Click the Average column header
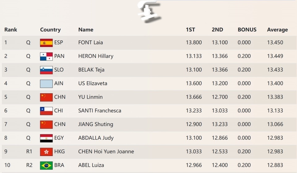 coord(277,30)
